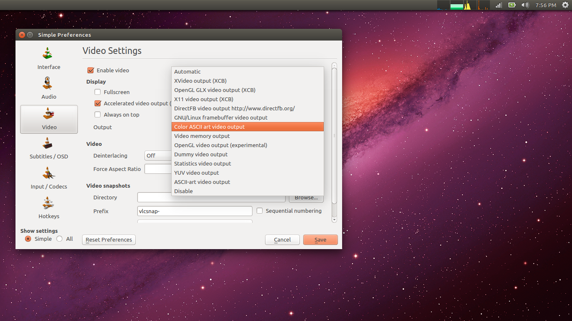Open the 7:56 PM clock menu
The width and height of the screenshot is (572, 321).
click(x=546, y=5)
